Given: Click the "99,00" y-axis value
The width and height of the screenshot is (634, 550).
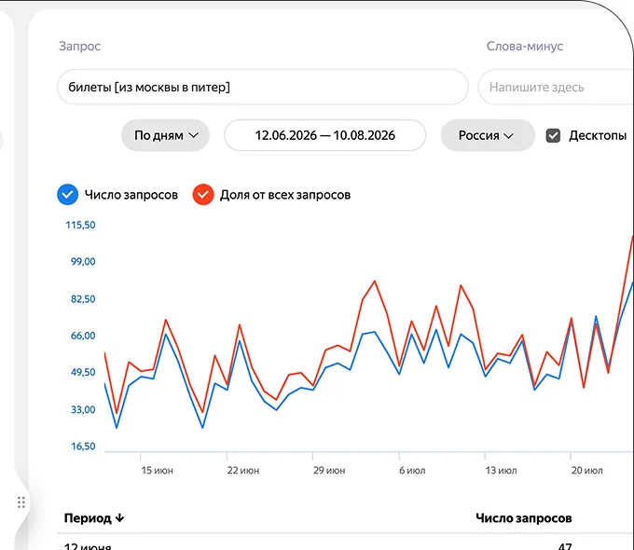Looking at the screenshot, I should [x=83, y=262].
